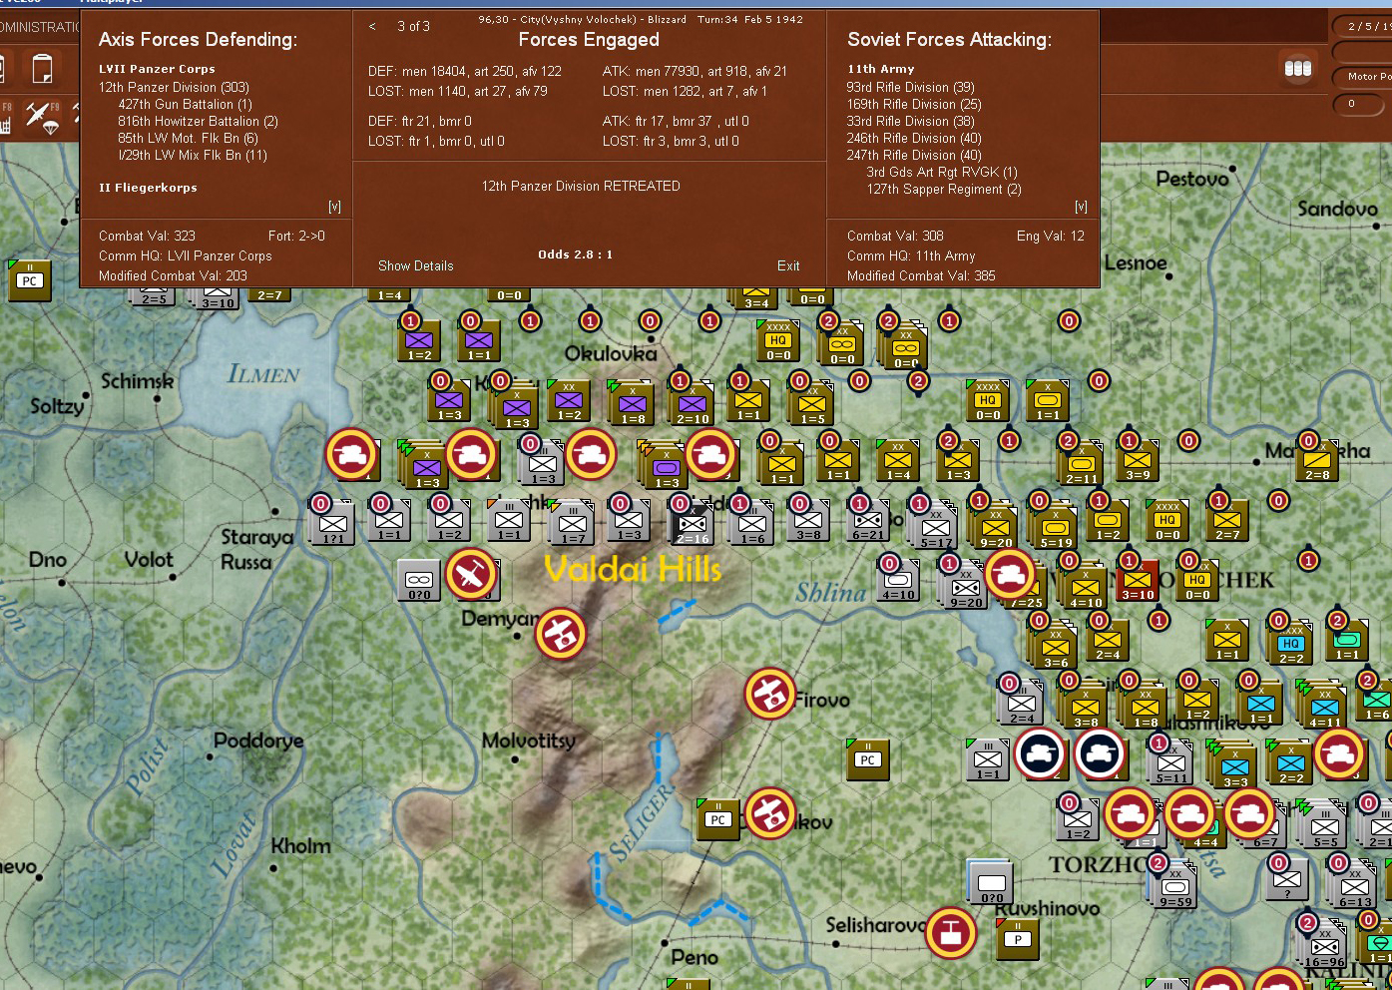The image size is (1392, 990).
Task: Click LVII Panzer Corps heading in Axis list
Action: [x=157, y=69]
